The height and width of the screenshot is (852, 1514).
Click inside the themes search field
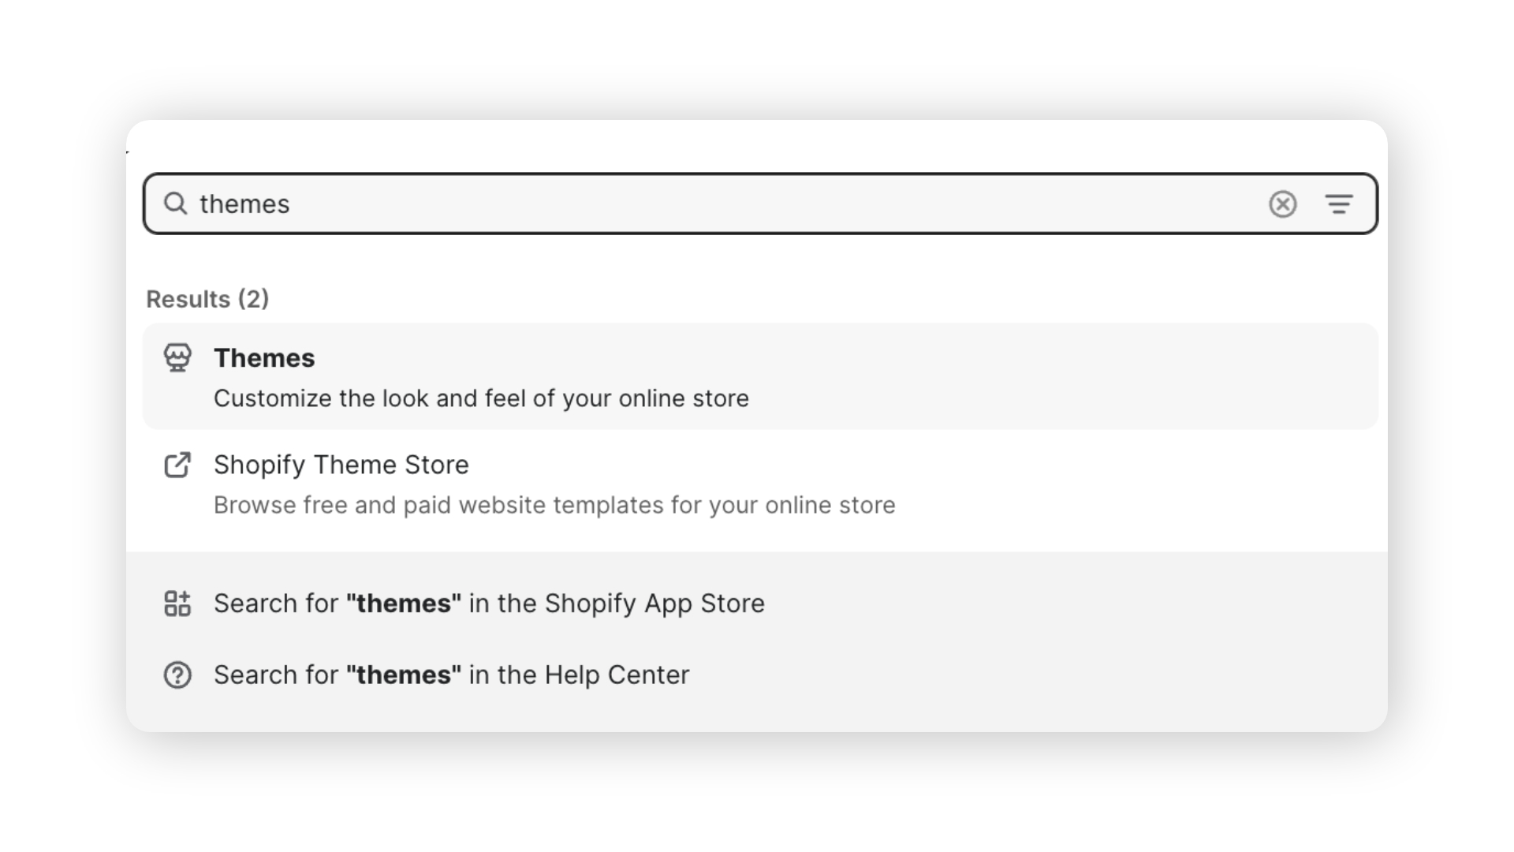(x=760, y=204)
